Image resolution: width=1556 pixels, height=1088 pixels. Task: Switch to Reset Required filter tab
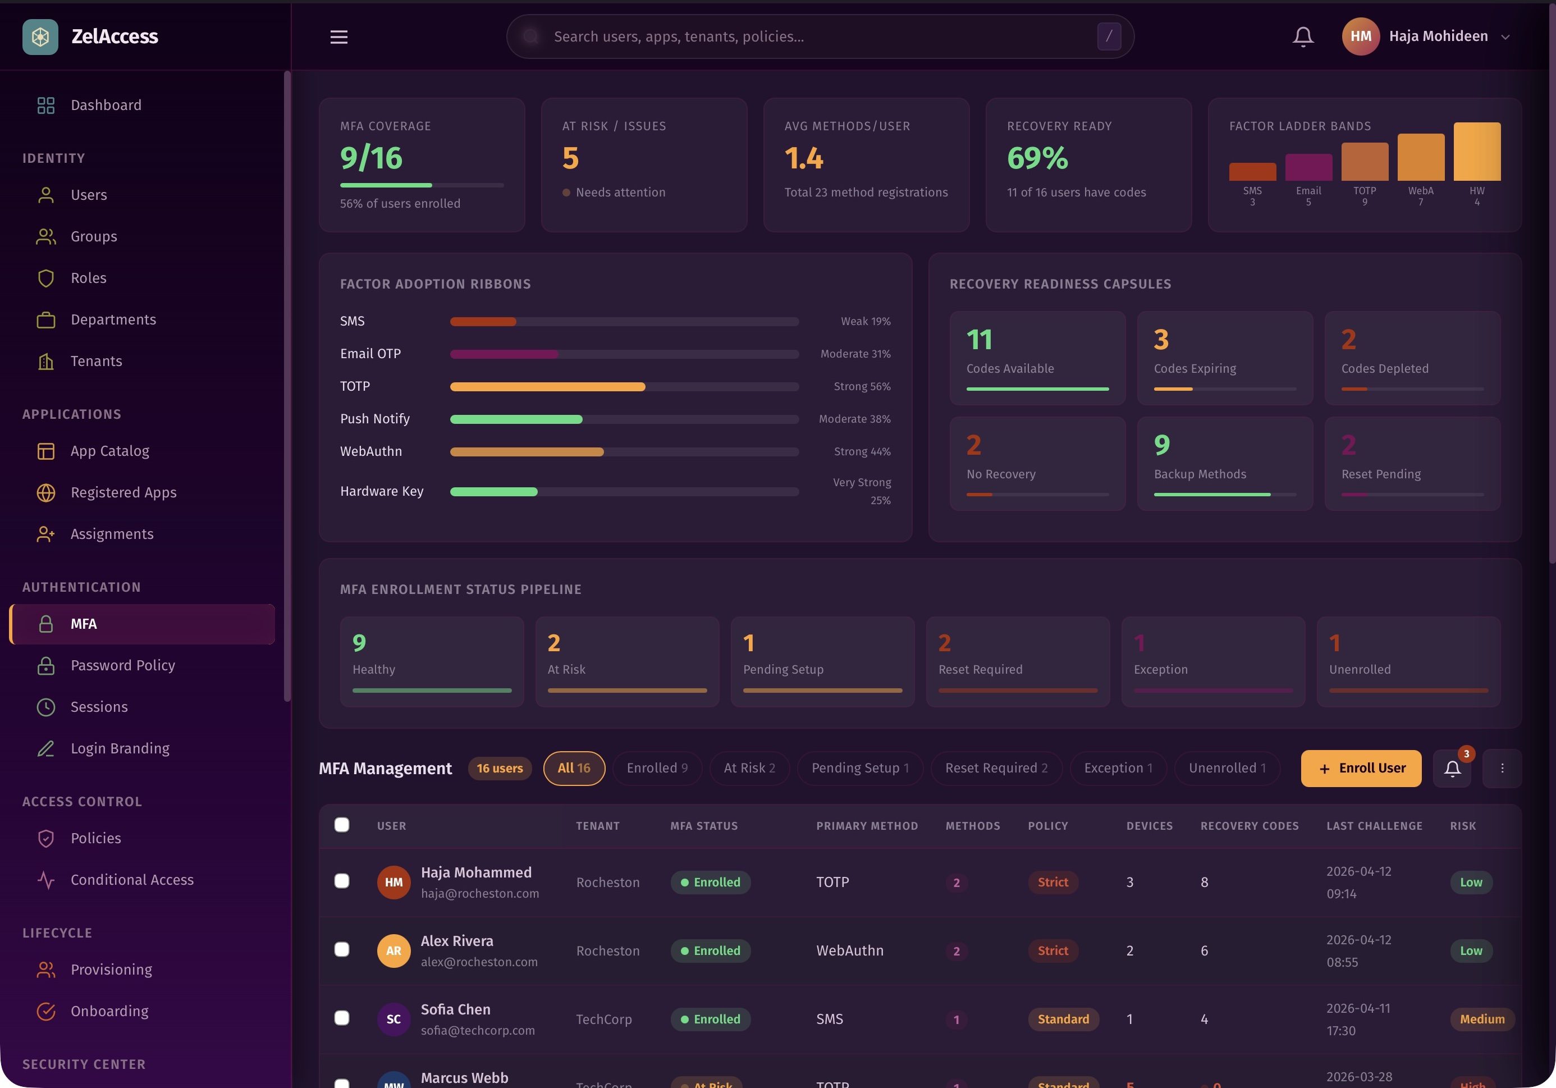tap(996, 769)
